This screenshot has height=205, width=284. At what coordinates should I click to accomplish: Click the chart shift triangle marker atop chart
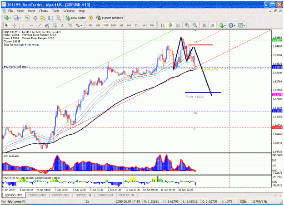pos(195,30)
